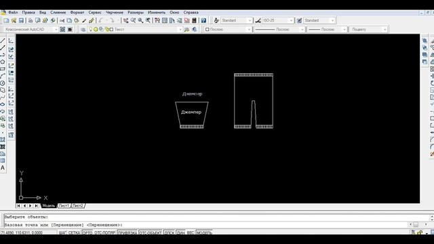Screen dimensions: 434x244
Task: Toggle ДПСК dynamic UCS
Action: 169,232
